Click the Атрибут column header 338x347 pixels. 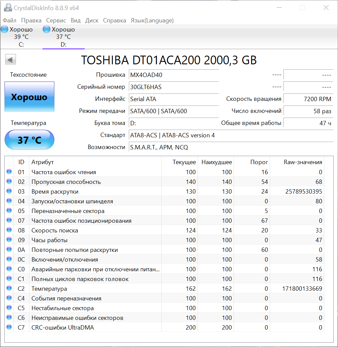[43, 162]
